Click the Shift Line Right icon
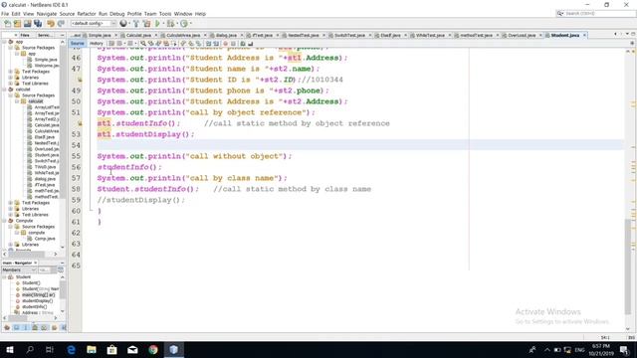Screen dimensions: 637x358 216,44
